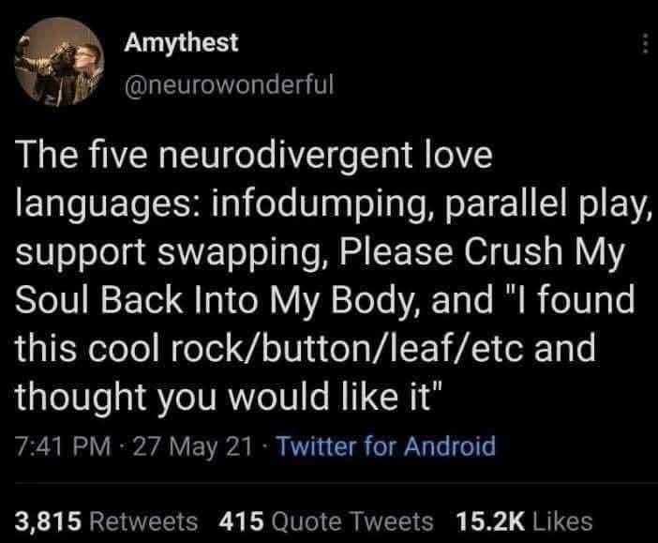This screenshot has height=543, width=658.
Task: View the 415 Quote Tweets list
Action: click(x=326, y=521)
